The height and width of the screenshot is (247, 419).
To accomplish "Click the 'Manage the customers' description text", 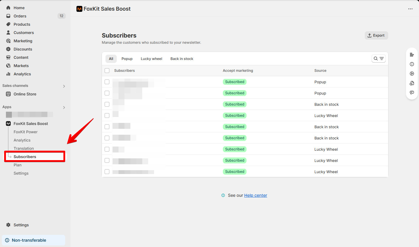I will click(151, 43).
